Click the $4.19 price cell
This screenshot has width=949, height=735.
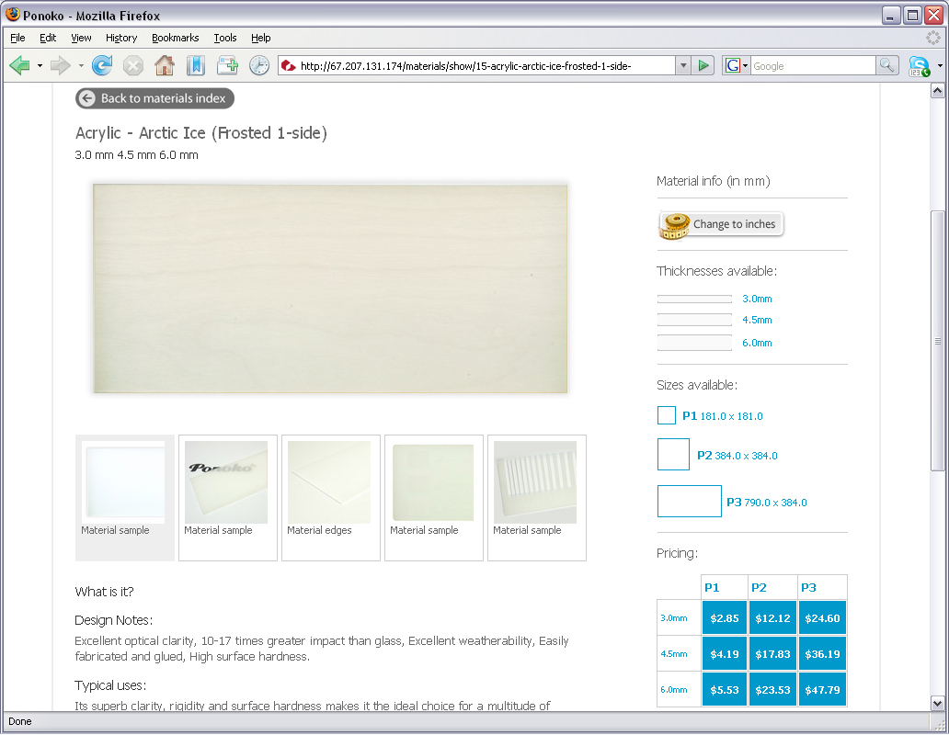click(725, 653)
